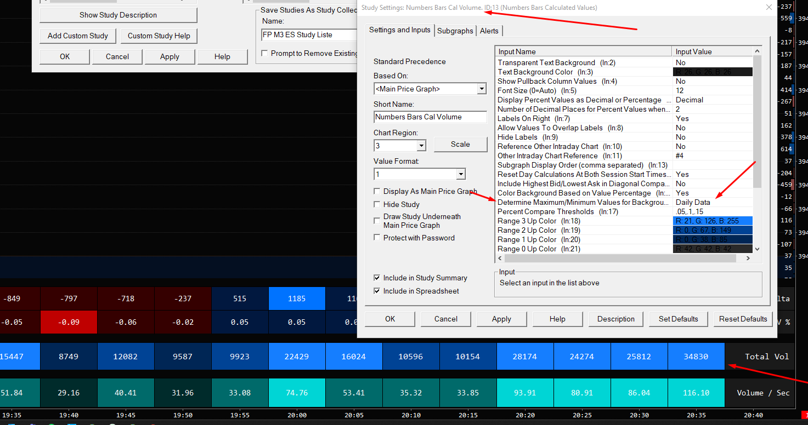
Task: Enable Protect with Password option
Action: coord(377,238)
